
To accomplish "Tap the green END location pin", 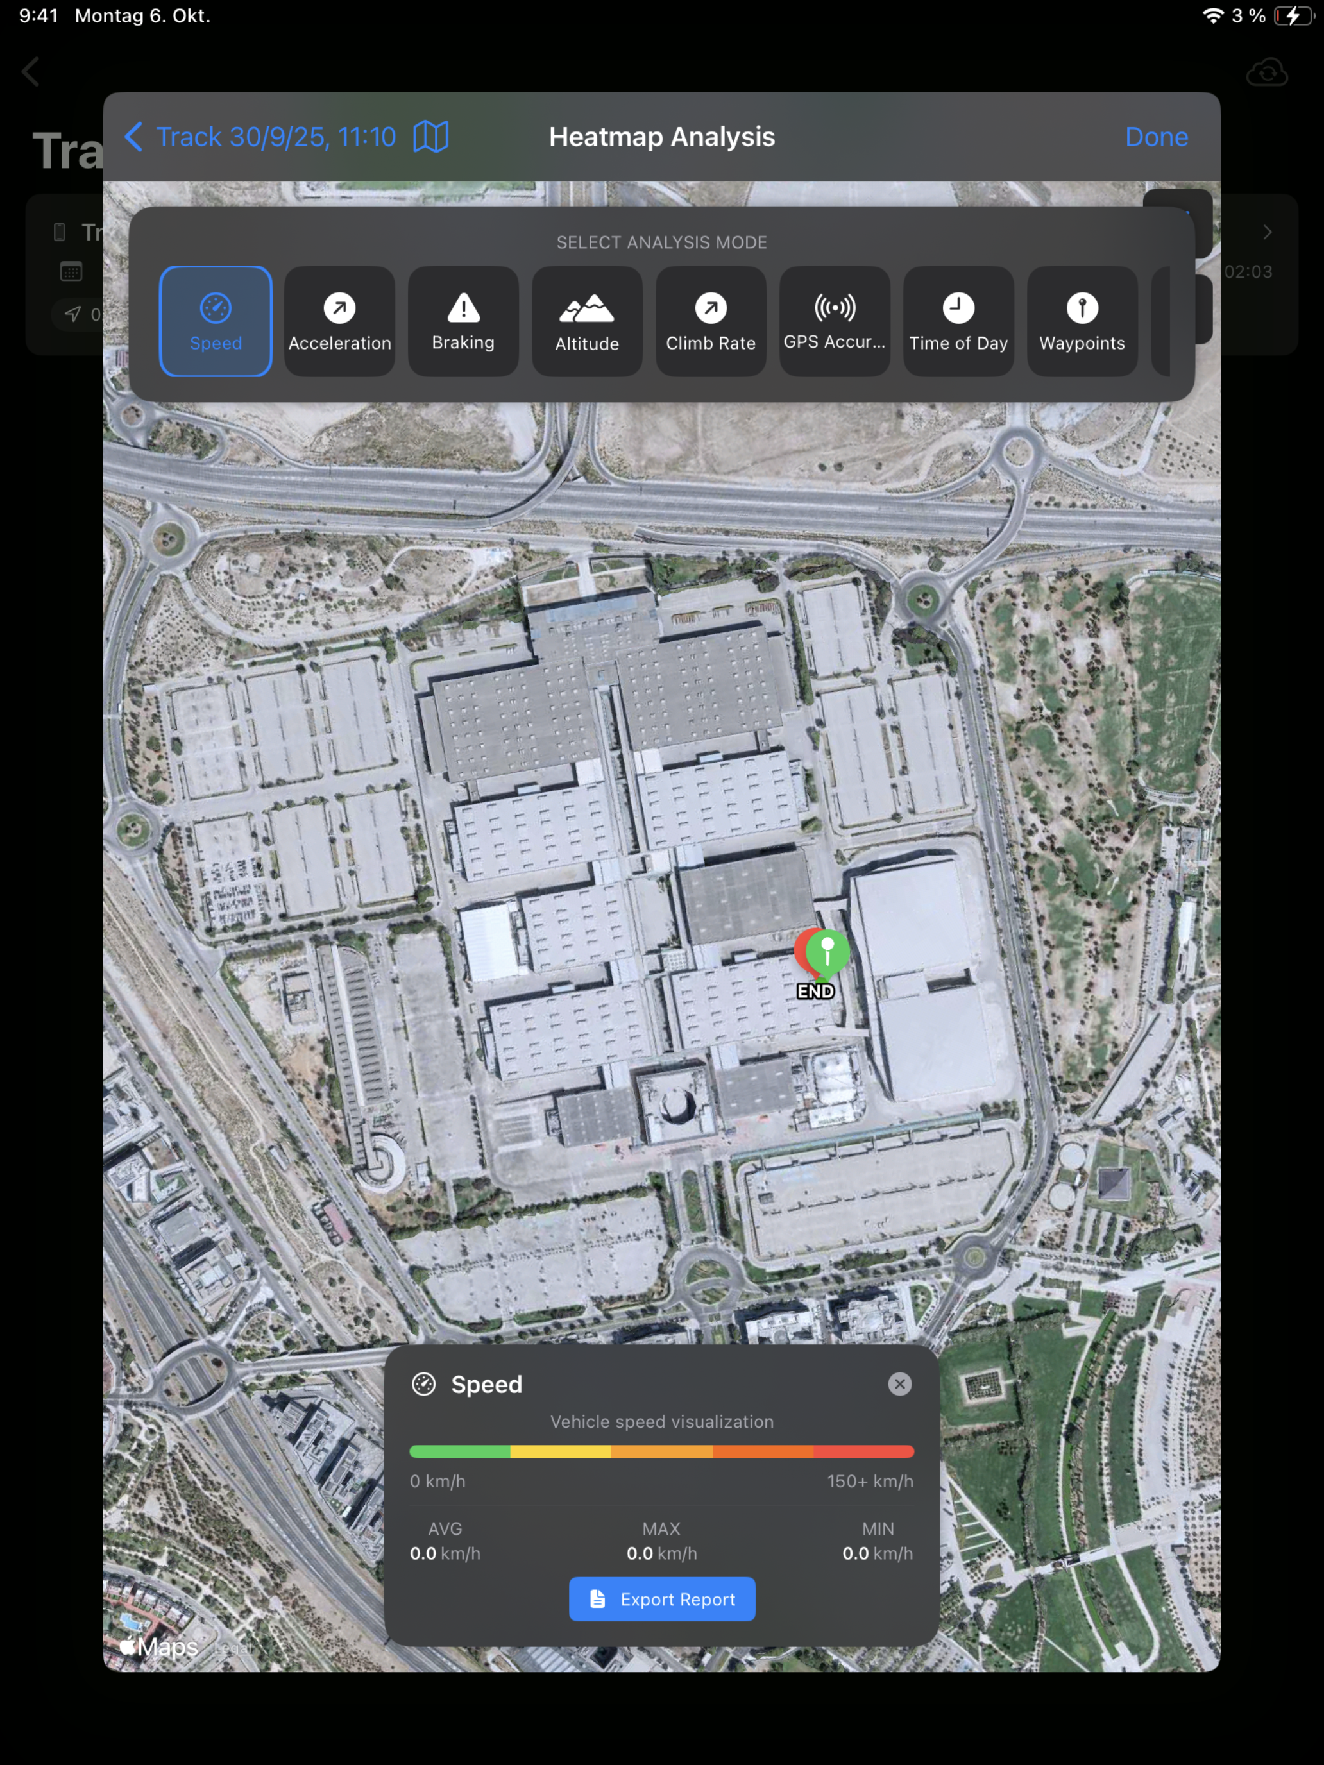I will [827, 952].
